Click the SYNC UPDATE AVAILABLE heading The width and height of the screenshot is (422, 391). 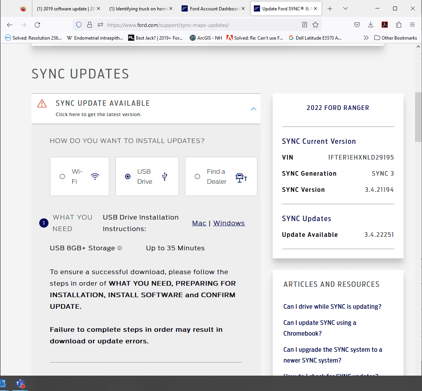coord(103,103)
